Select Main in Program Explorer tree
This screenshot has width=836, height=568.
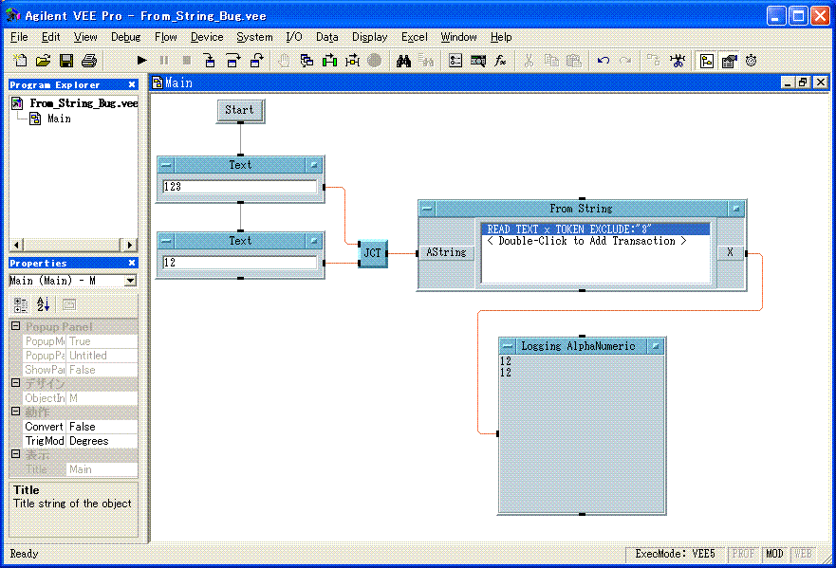tap(59, 119)
